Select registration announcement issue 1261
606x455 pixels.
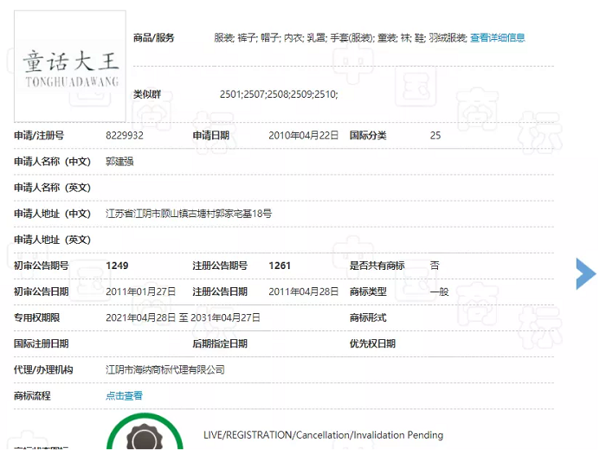point(280,266)
